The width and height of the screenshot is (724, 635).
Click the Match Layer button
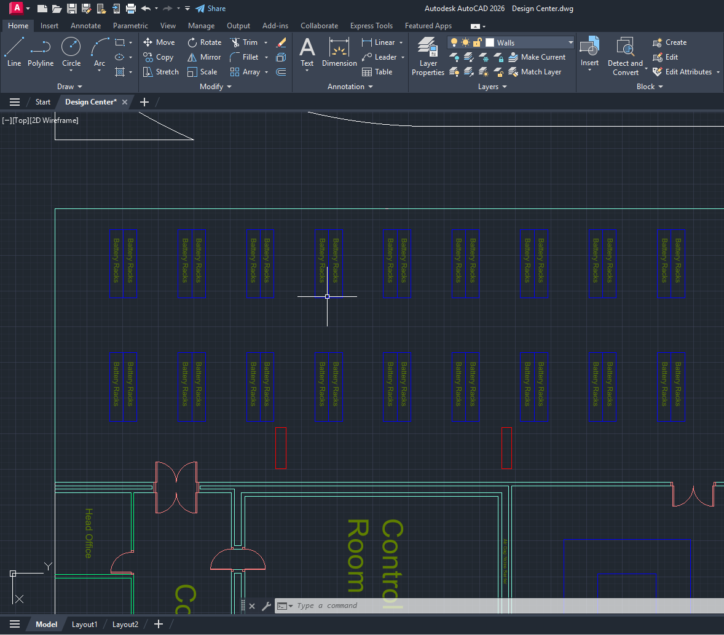(x=535, y=72)
